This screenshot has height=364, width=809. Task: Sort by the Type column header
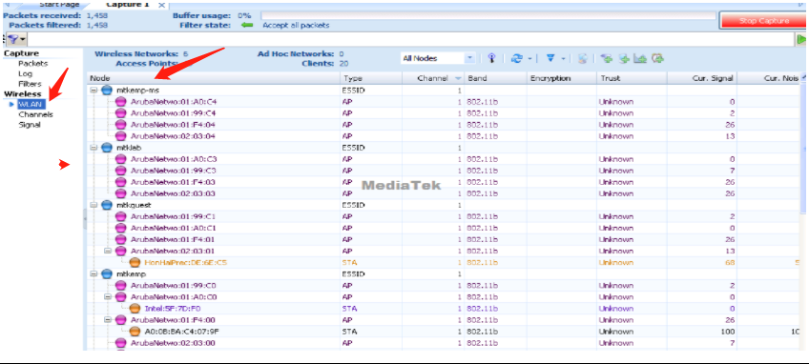pyautogui.click(x=371, y=78)
